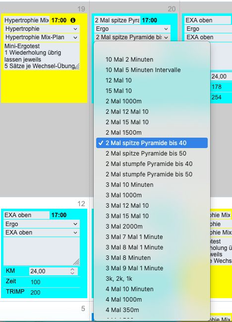Click the KM field showing 24,00

coord(53,271)
